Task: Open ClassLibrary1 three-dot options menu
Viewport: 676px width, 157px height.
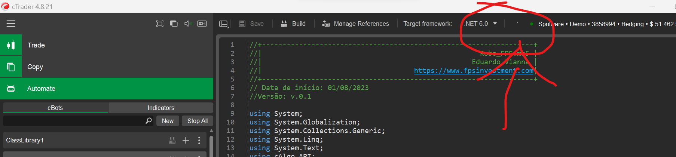Action: [199, 141]
